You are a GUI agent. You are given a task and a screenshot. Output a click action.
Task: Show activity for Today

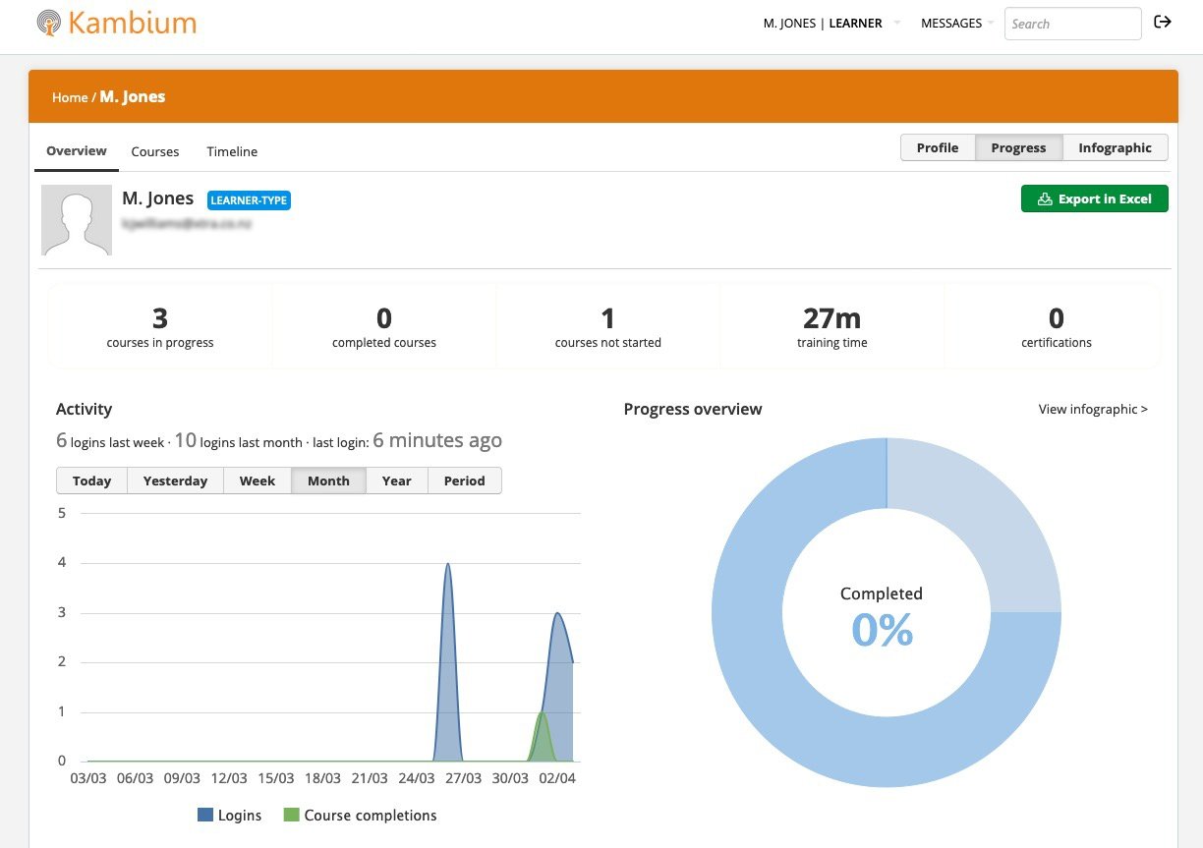(91, 481)
